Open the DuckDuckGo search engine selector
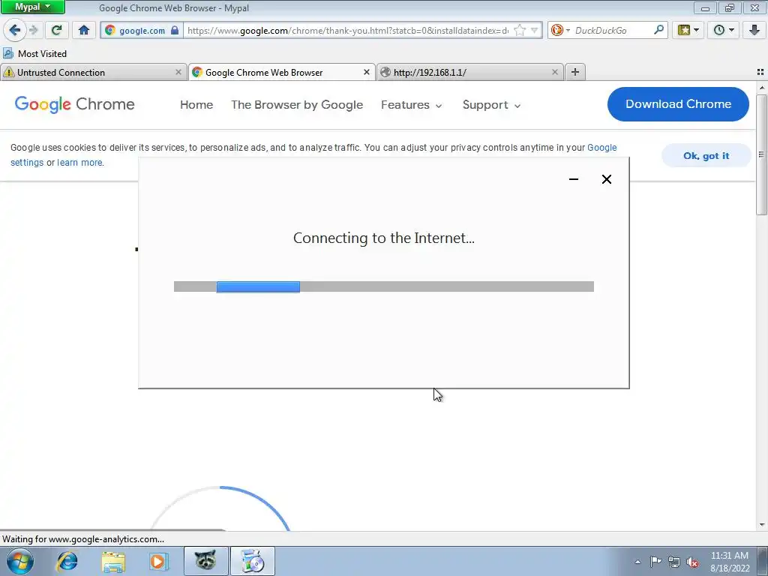The height and width of the screenshot is (576, 768). click(x=559, y=30)
